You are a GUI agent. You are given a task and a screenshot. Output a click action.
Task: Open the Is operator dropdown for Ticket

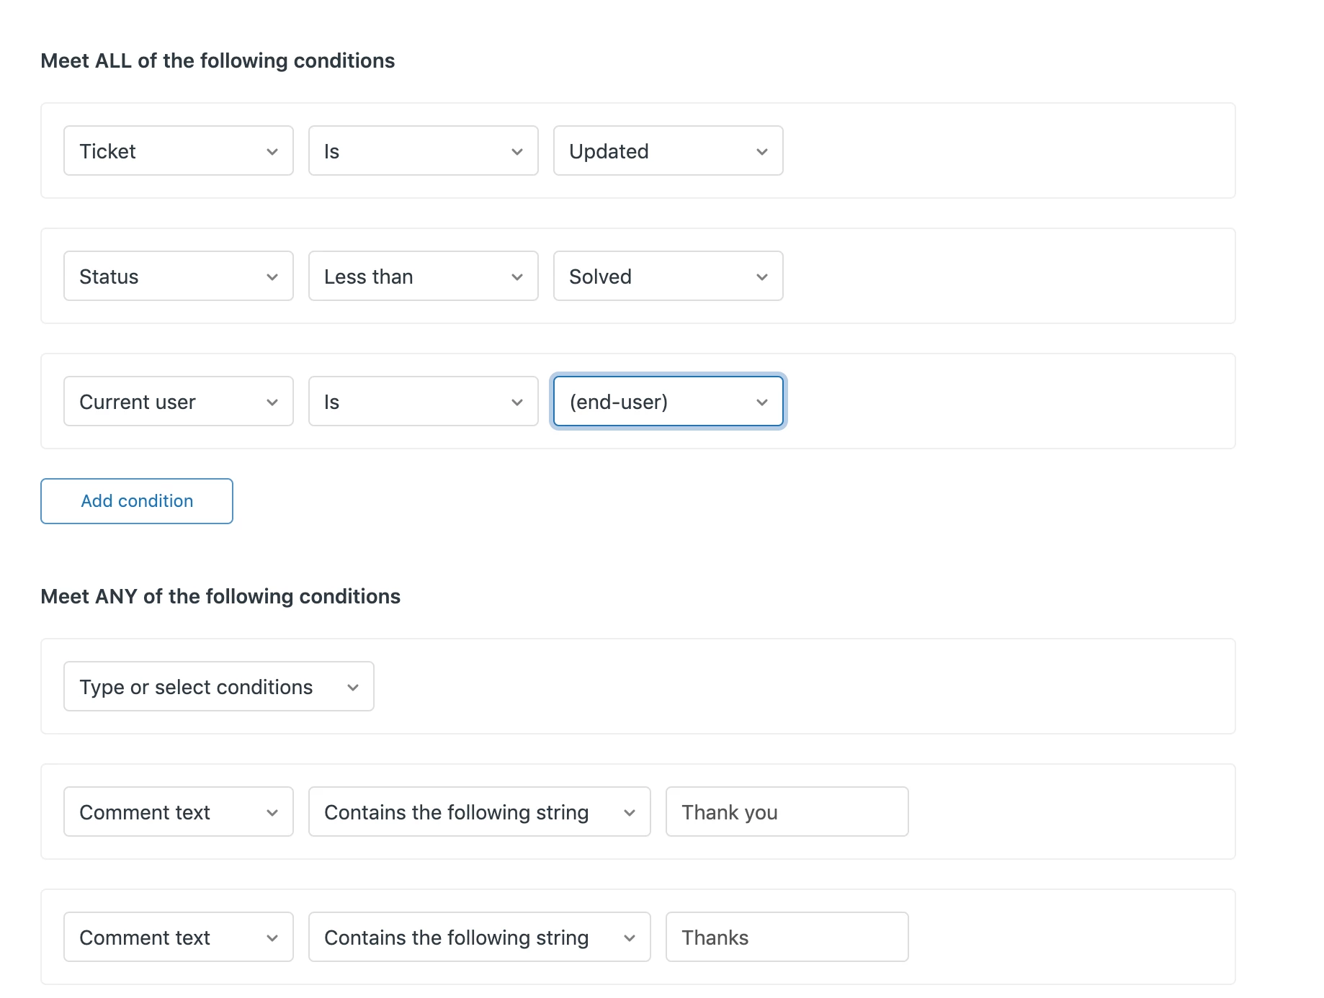pyautogui.click(x=423, y=151)
